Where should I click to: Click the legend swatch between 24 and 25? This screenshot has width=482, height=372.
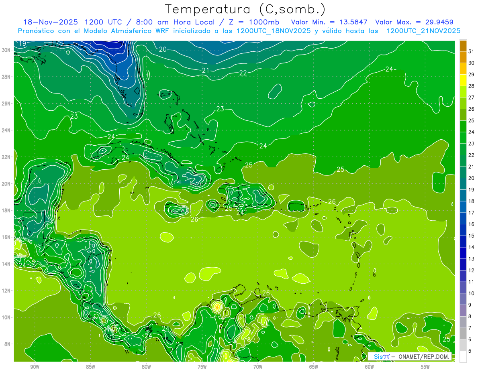(463, 126)
